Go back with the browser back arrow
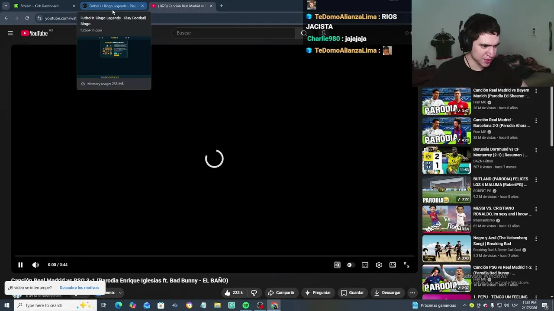554x311 pixels. point(6,18)
